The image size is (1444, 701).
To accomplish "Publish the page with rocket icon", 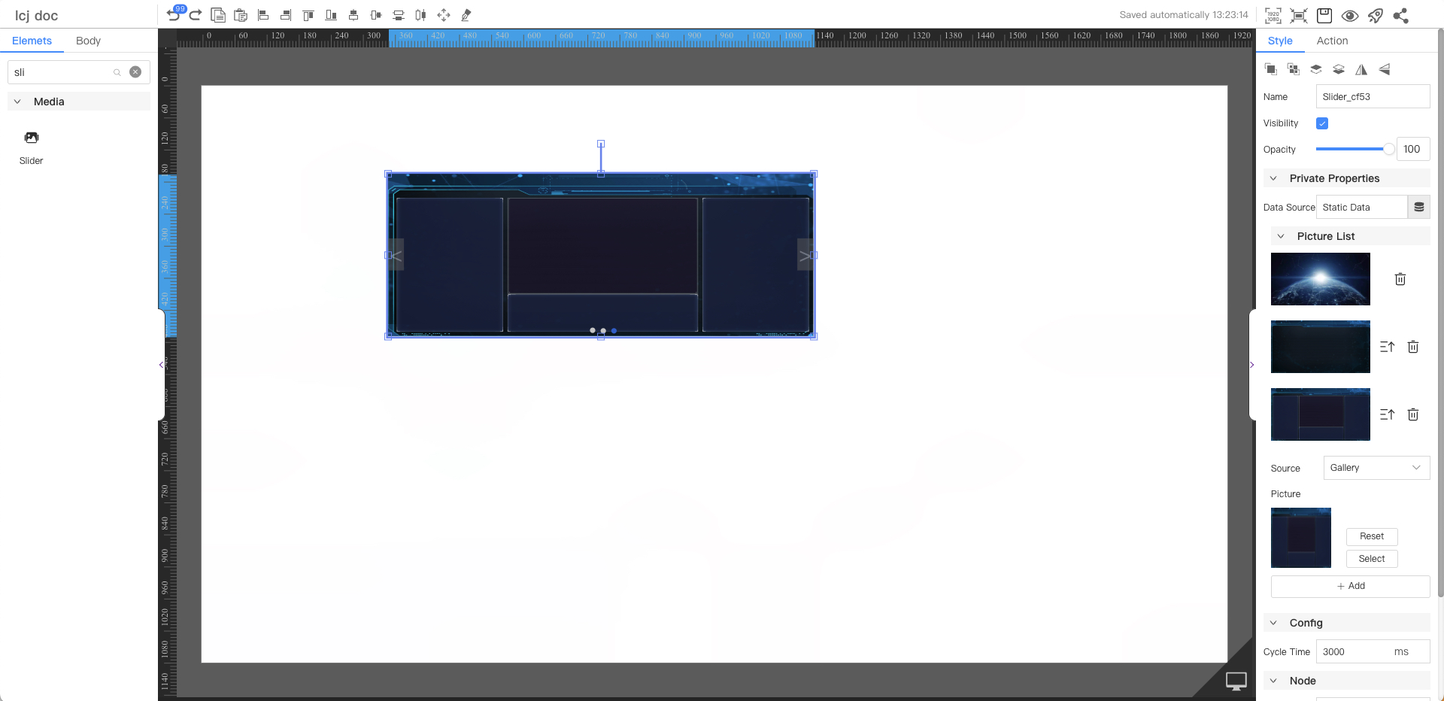I will point(1376,16).
